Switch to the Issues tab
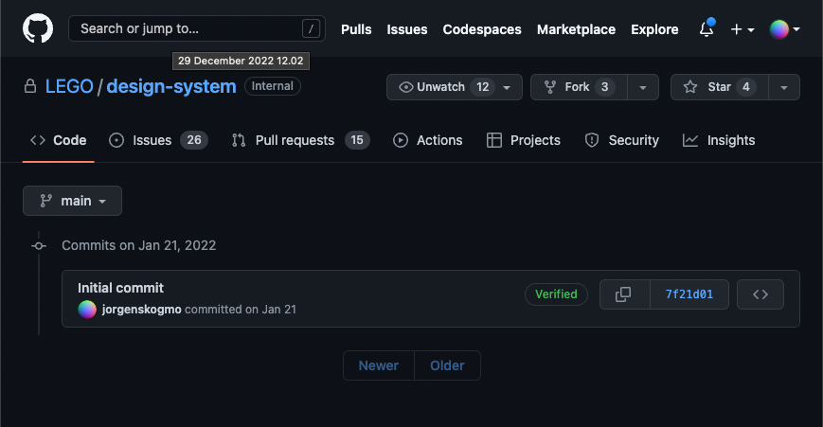The height and width of the screenshot is (427, 823). (x=158, y=140)
